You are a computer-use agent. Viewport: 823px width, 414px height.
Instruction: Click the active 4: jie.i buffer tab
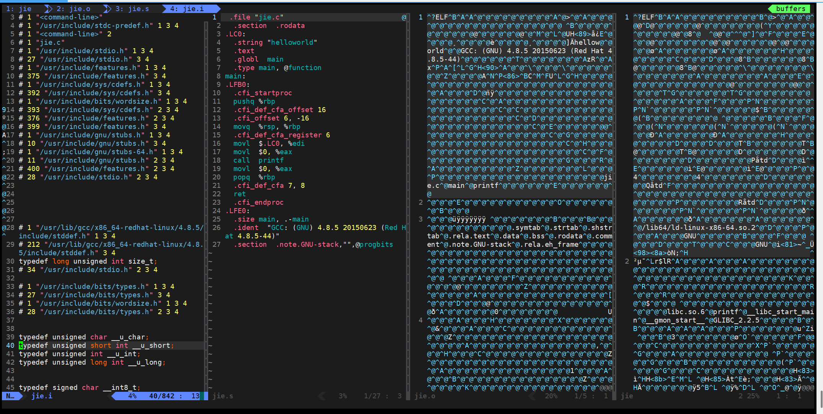(x=187, y=8)
